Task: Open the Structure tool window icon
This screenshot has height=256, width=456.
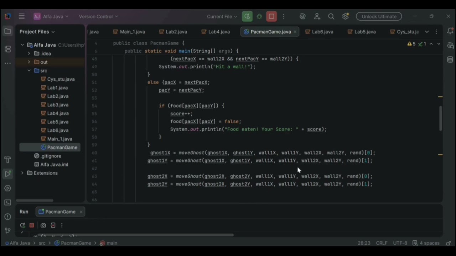Action: 7,49
